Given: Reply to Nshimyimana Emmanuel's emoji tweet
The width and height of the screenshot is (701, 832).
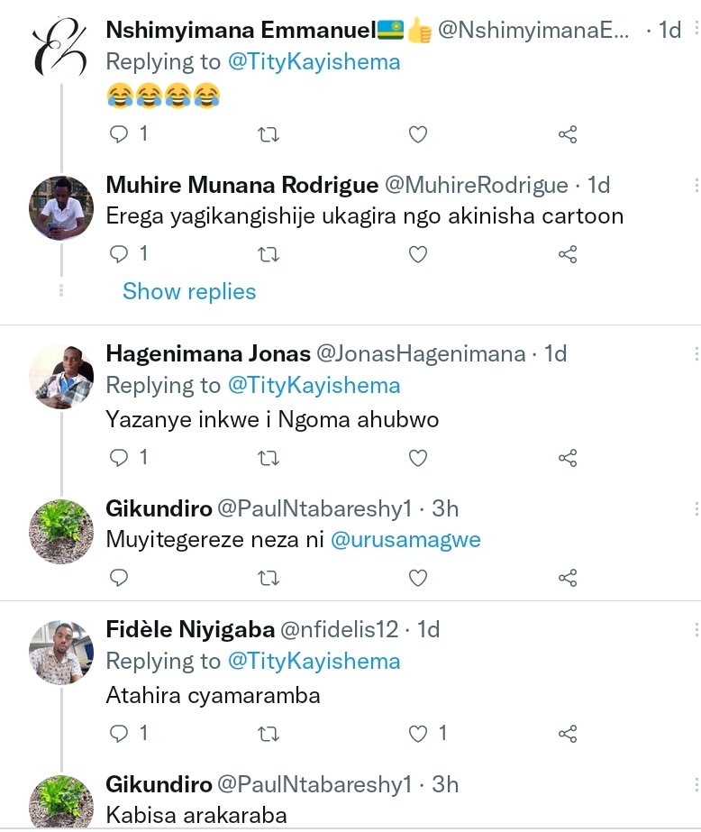Looking at the screenshot, I should 120,134.
